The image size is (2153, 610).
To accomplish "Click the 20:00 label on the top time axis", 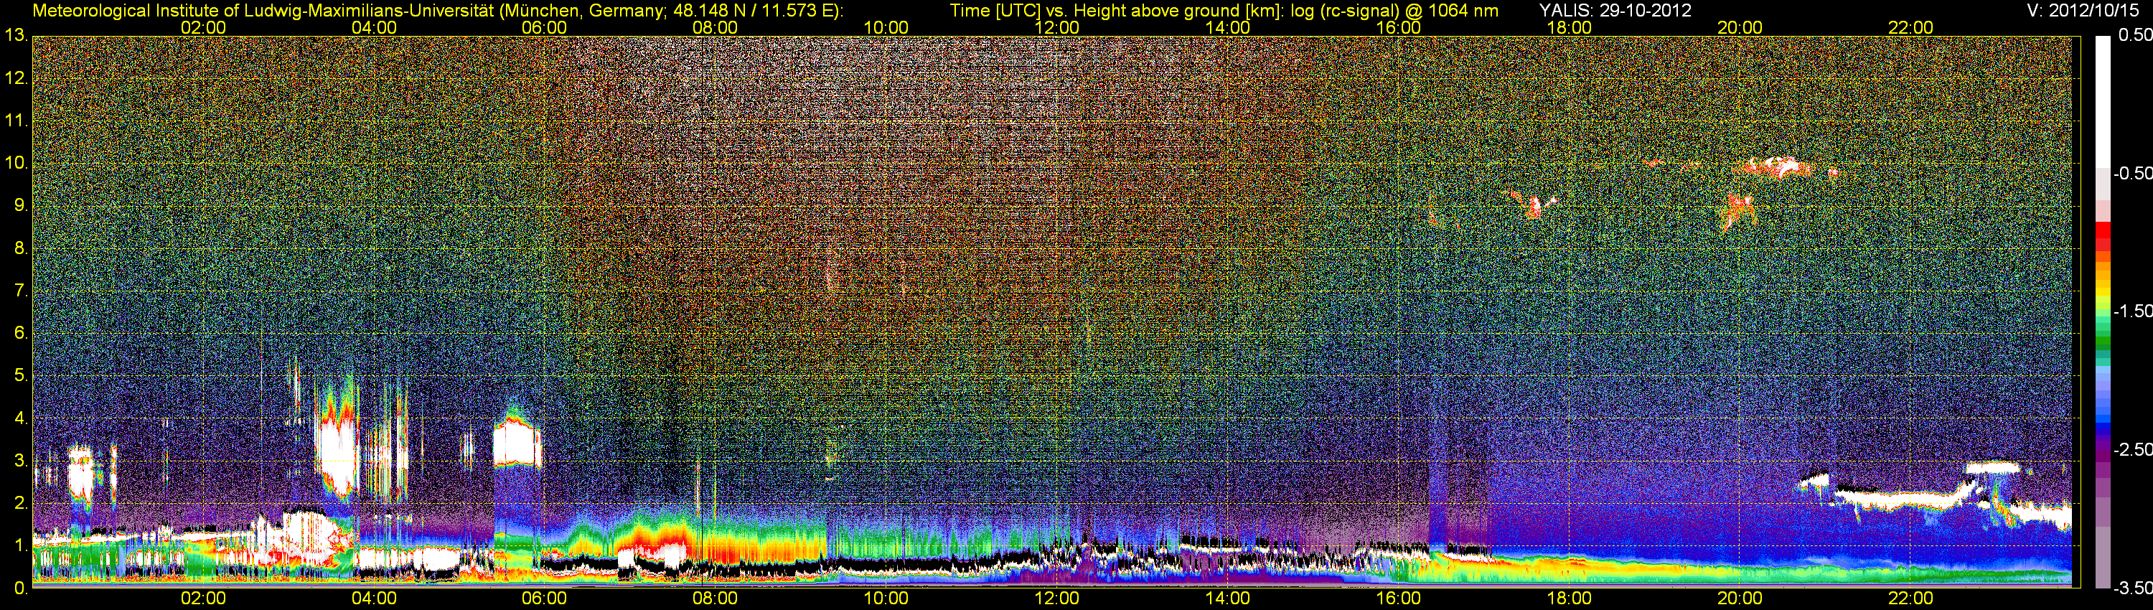I will coord(1740,27).
